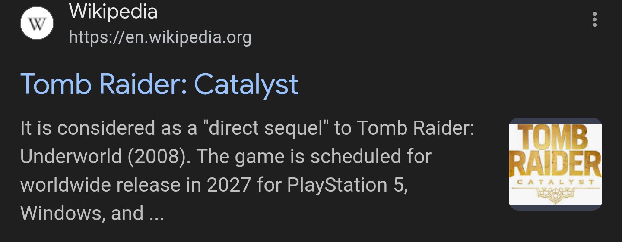Open the Tomb Raider: Catalyst result link
Screen dimensions: 622x242
pos(159,84)
